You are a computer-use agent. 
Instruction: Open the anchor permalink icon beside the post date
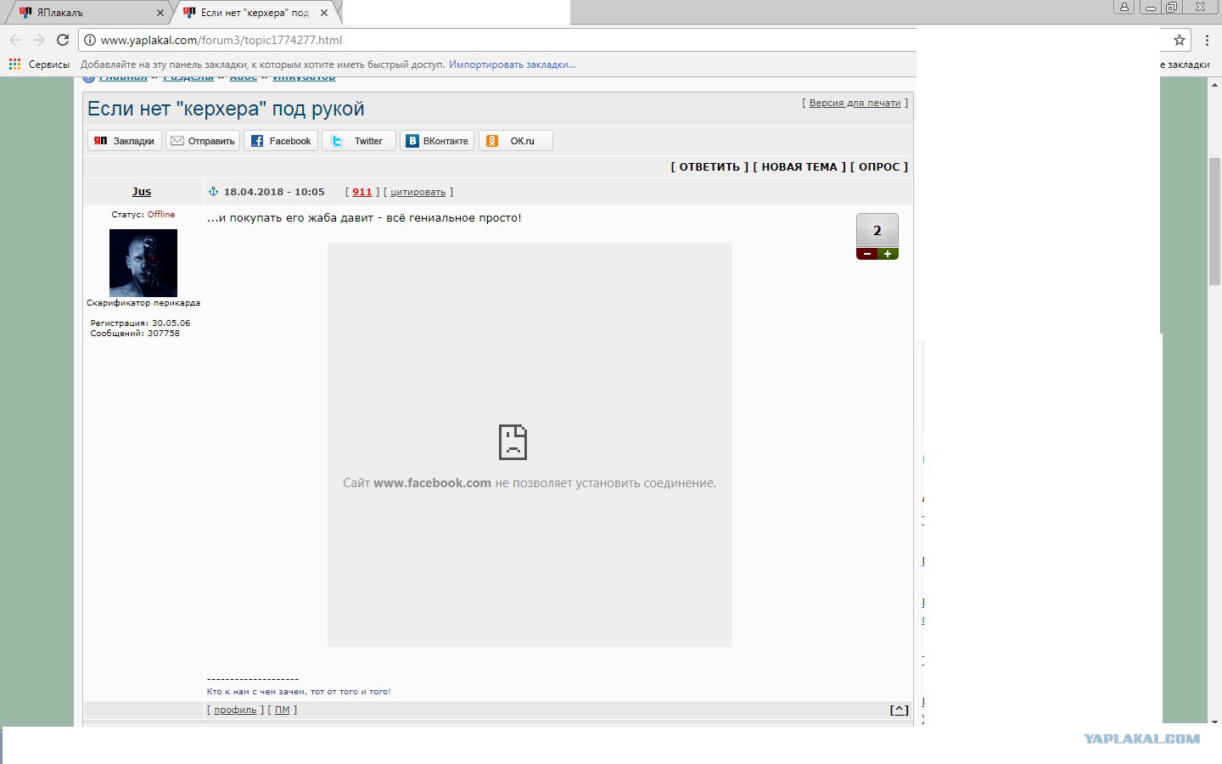tap(213, 192)
